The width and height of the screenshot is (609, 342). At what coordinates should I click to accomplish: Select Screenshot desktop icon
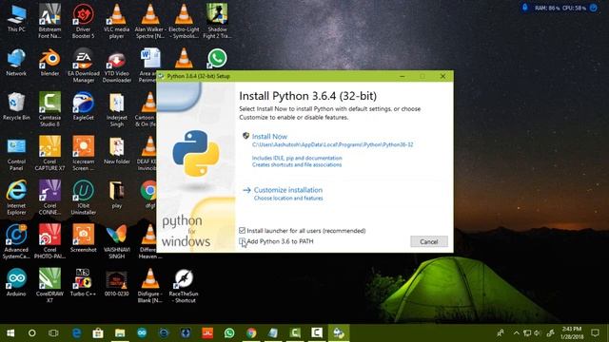click(x=83, y=238)
